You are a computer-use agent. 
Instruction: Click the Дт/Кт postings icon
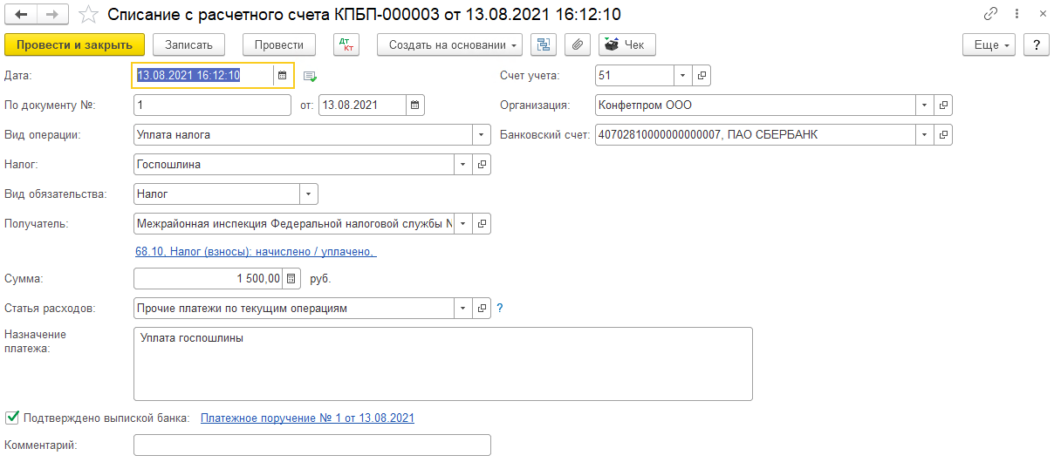346,44
